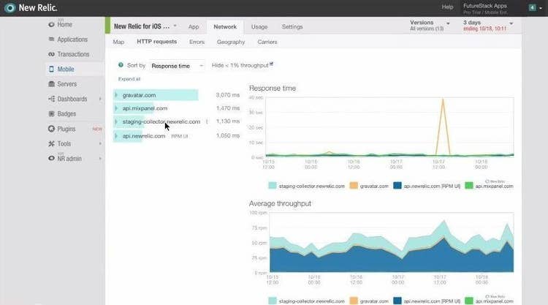Click the Plugins sidebar icon
This screenshot has width=548, height=305.
point(50,129)
